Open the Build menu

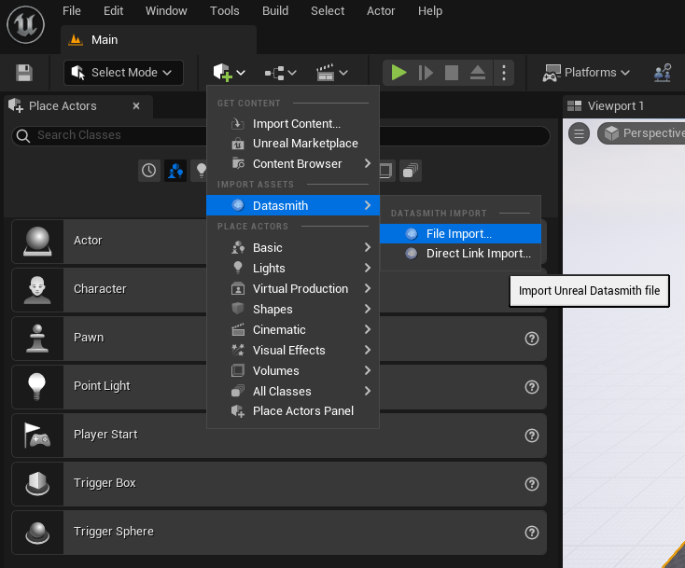[275, 11]
